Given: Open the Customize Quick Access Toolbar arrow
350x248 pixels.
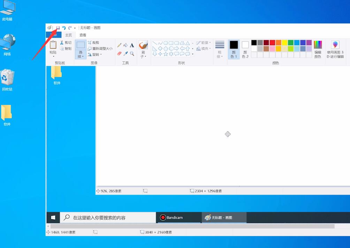Looking at the screenshot, I should (x=75, y=28).
